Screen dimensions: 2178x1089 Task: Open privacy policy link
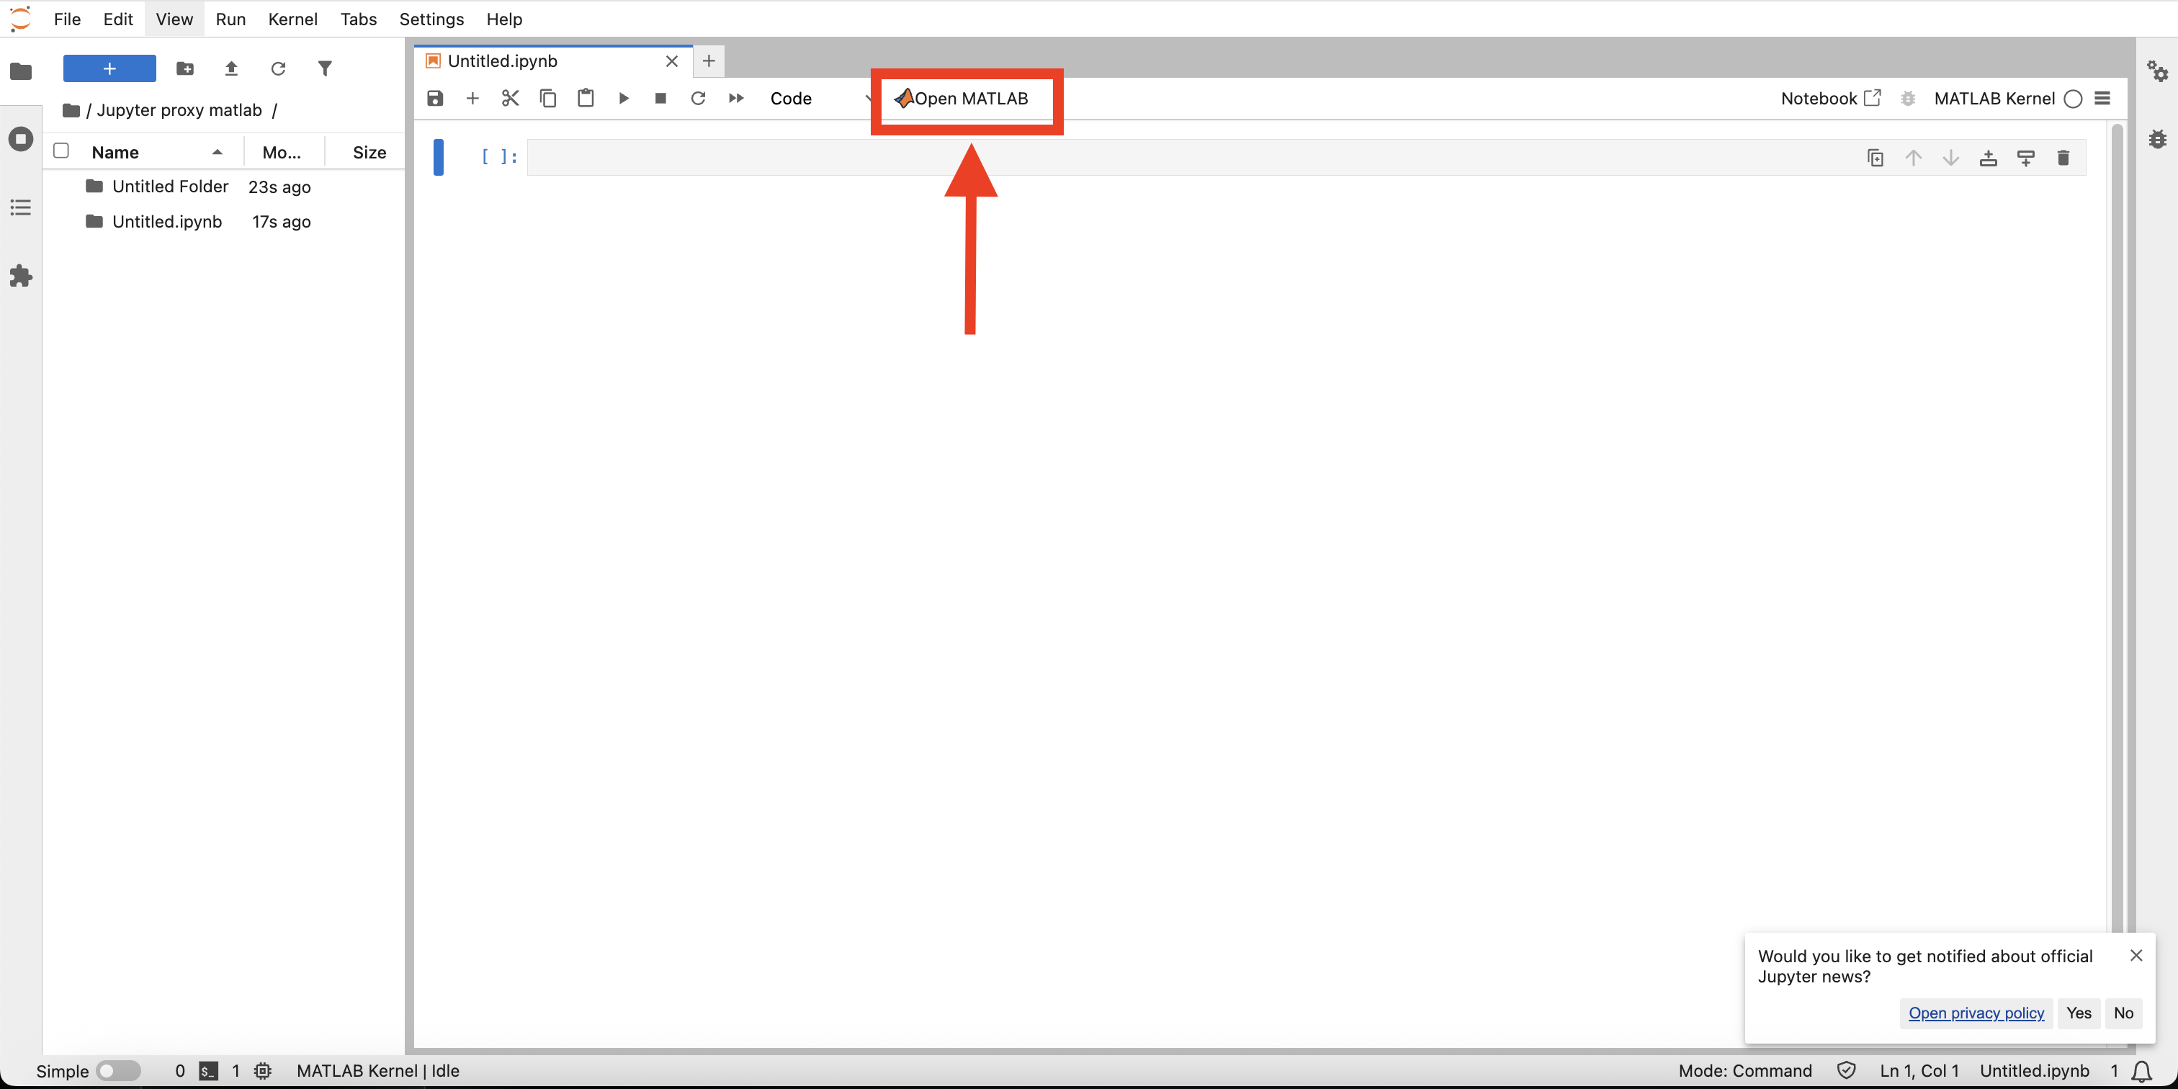click(x=1976, y=1013)
